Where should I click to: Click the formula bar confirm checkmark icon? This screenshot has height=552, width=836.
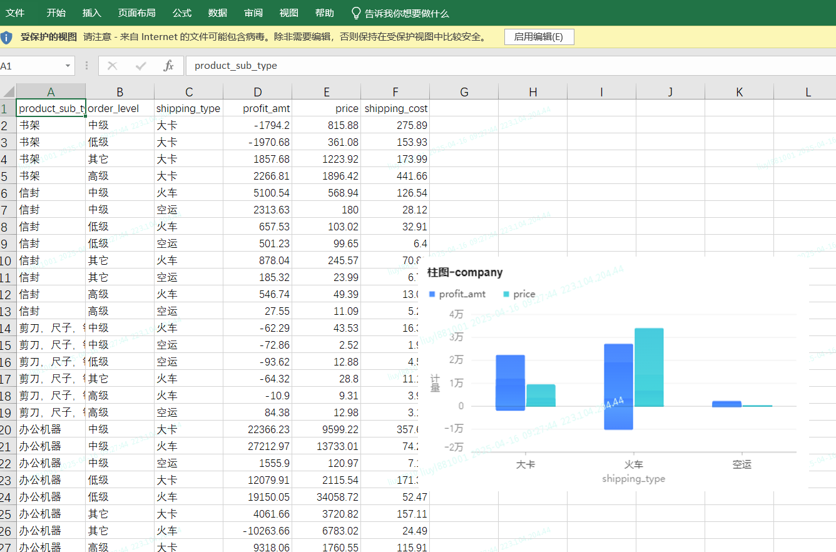[141, 66]
